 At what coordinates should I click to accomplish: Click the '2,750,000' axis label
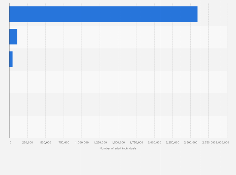click(209, 142)
